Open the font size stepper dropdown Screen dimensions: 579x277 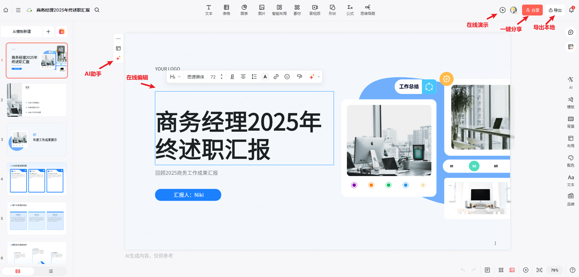point(221,77)
